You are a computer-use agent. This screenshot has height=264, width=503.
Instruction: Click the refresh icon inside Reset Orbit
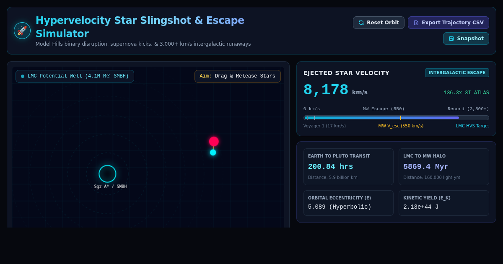(361, 23)
